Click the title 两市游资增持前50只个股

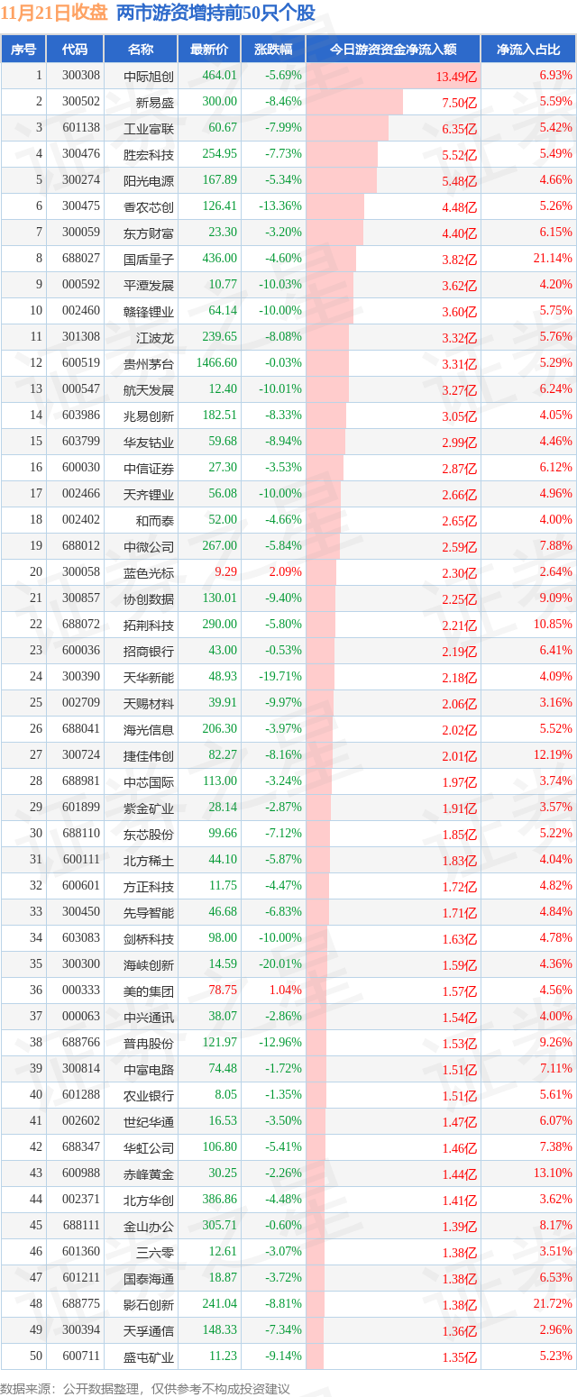point(216,13)
